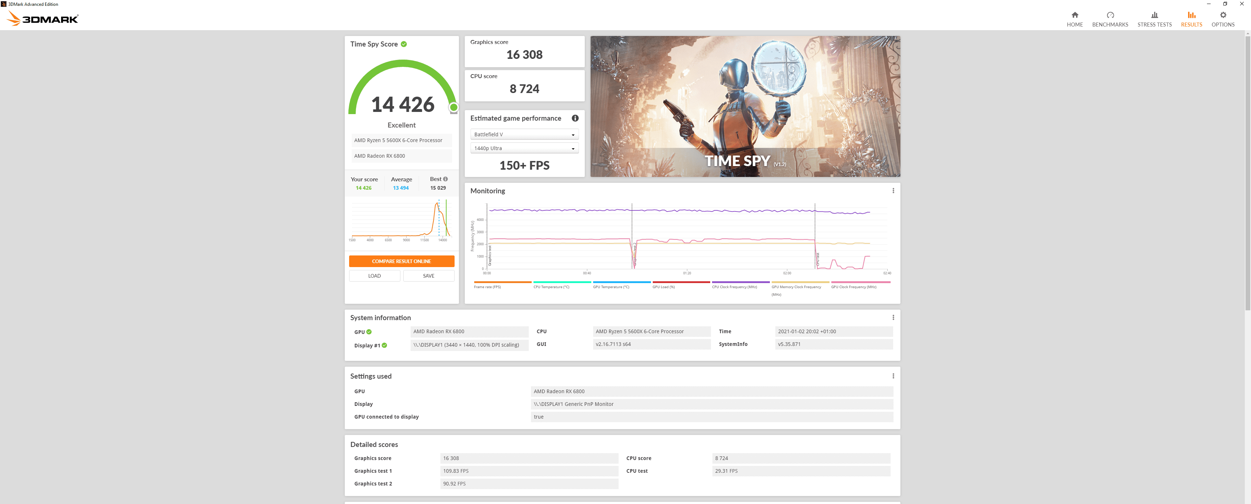Click the green check beside GPU label

pos(369,332)
